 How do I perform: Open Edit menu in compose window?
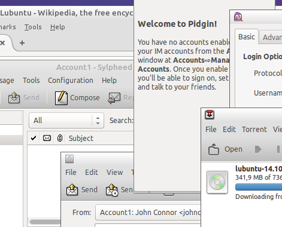click(x=92, y=173)
